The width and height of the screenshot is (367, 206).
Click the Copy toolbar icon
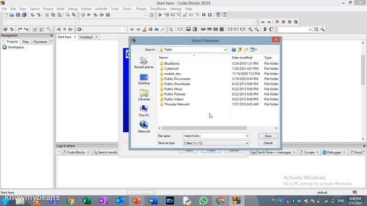point(53,15)
